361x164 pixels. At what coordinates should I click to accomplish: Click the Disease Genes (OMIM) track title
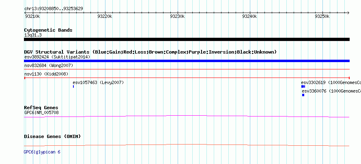52,136
